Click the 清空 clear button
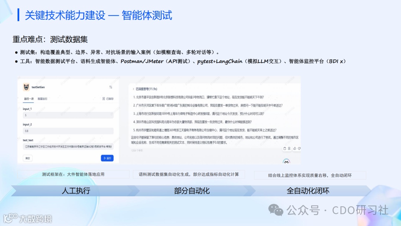The image size is (401, 226). click(x=27, y=158)
